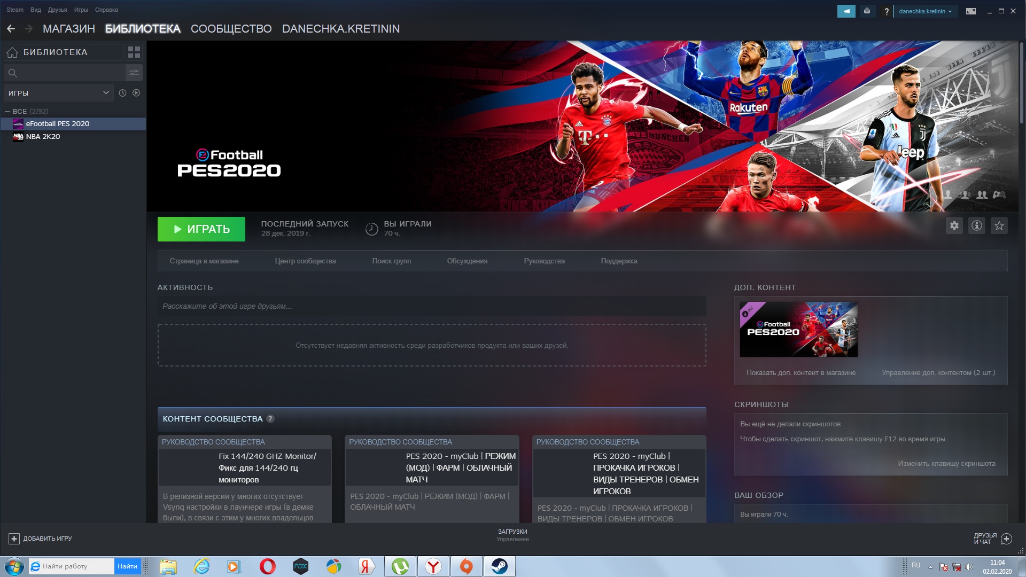Click the Найти button in taskbar search
Screen dimensions: 1026x577
tap(127, 566)
